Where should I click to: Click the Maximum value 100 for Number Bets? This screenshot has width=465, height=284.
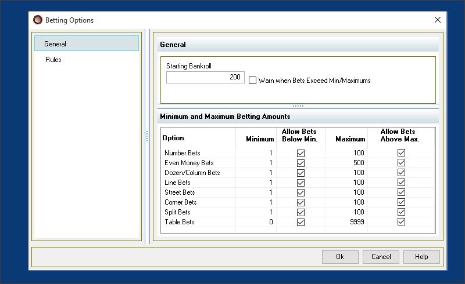(359, 153)
